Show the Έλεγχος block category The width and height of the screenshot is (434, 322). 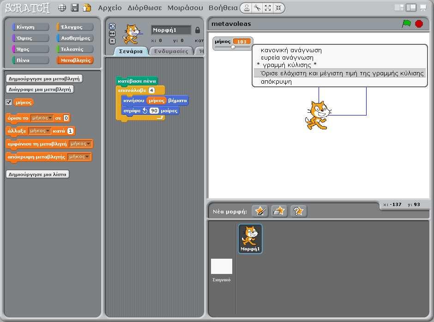point(75,27)
